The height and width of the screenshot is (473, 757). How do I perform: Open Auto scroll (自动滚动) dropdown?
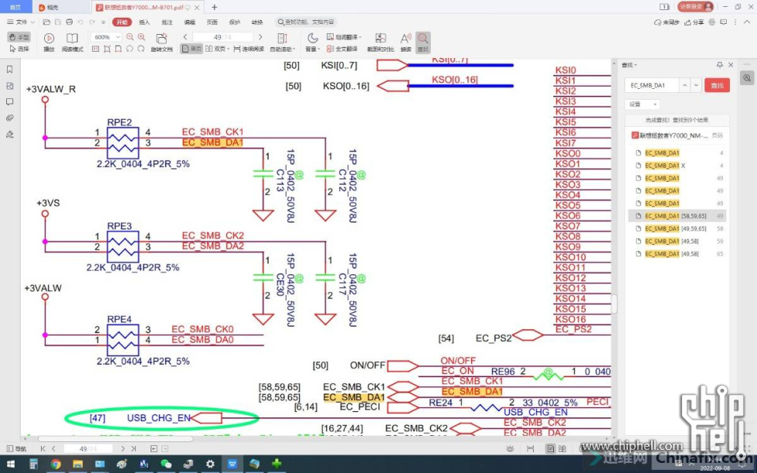click(282, 42)
